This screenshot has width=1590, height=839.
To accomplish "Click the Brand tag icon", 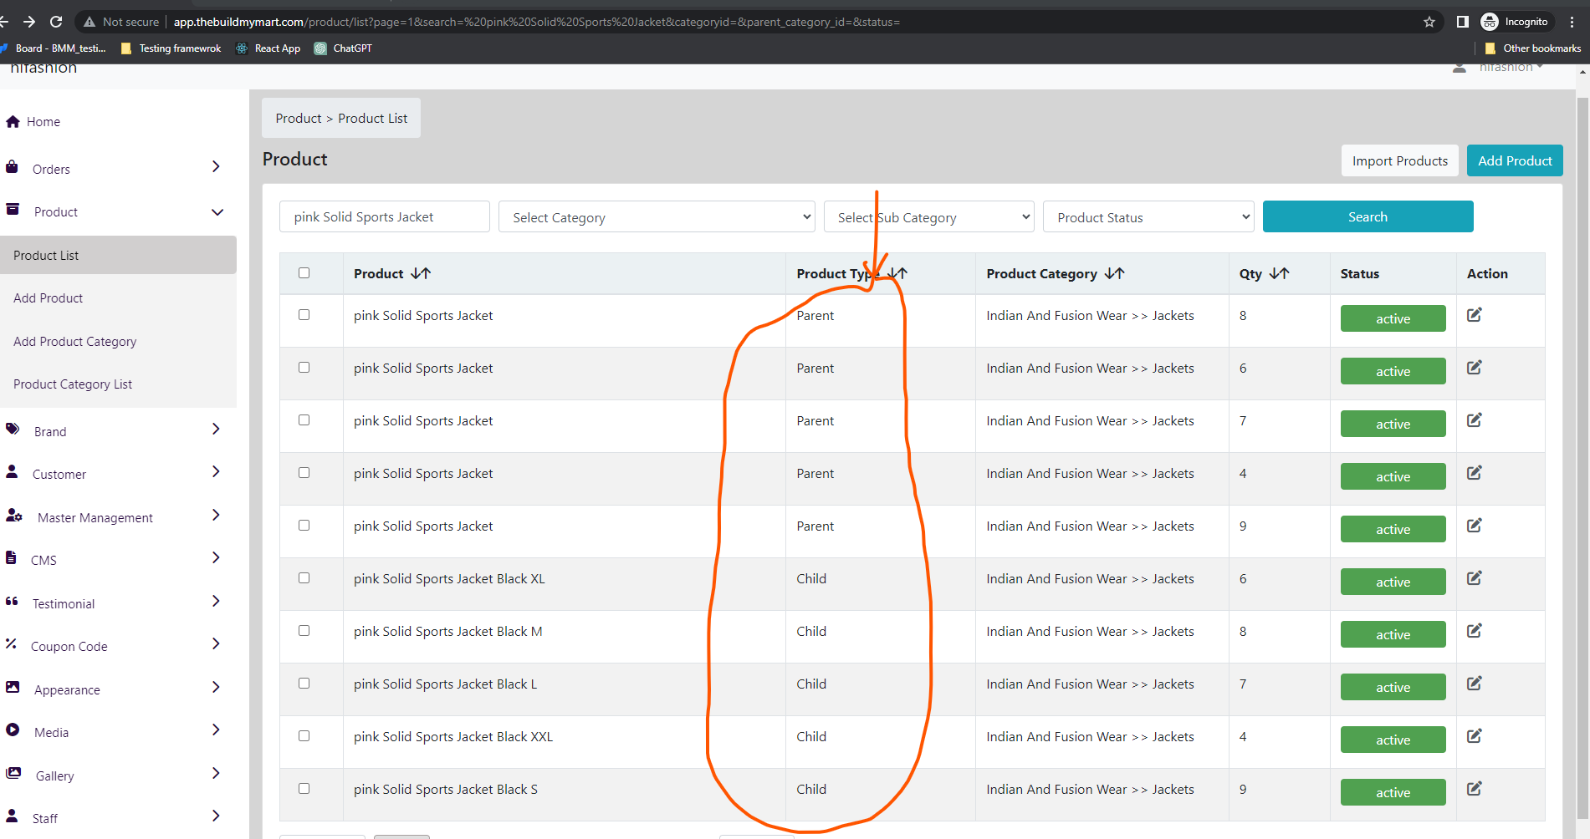I will pyautogui.click(x=13, y=430).
